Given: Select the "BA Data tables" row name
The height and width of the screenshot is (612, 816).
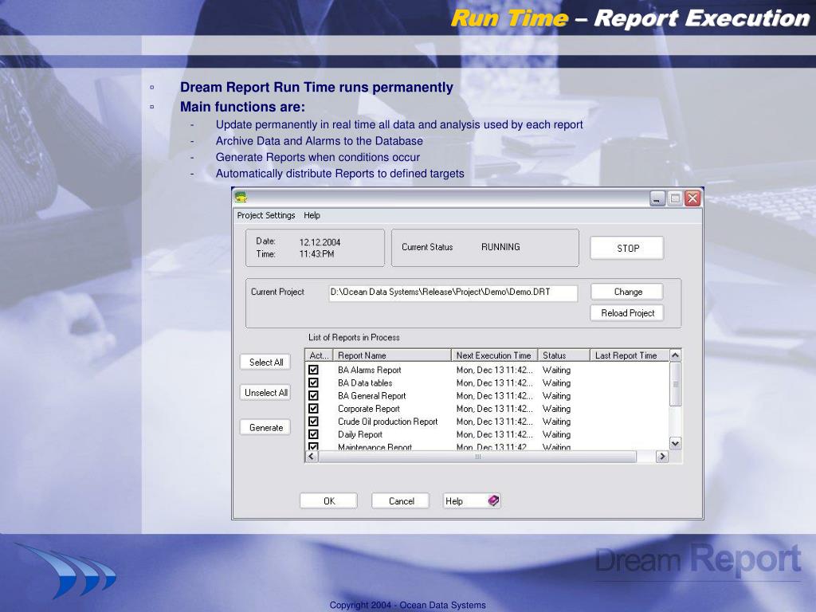Looking at the screenshot, I should click(365, 383).
